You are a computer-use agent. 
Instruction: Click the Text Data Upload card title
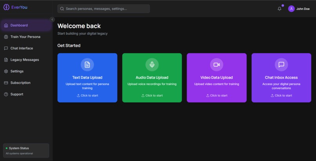tap(87, 77)
